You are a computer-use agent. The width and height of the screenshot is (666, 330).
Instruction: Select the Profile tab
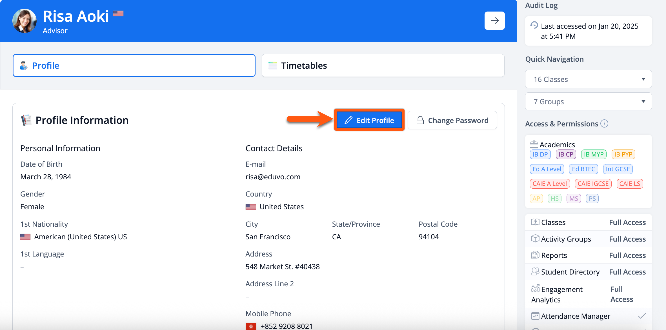pos(134,66)
